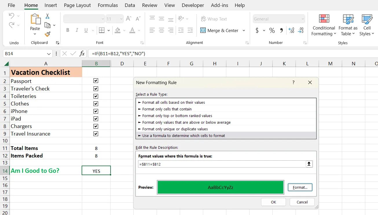378x215 pixels.
Task: Uncheck the Chargers item checkbox
Action: [96, 126]
